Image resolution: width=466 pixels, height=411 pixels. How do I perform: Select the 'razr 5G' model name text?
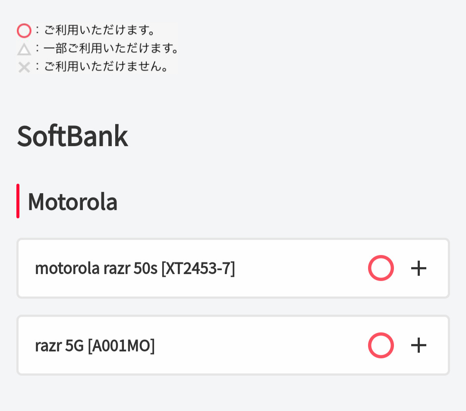59,346
